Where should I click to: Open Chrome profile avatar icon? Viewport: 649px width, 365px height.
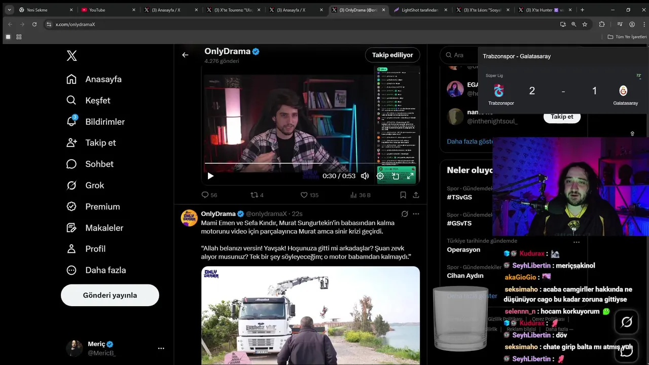(x=632, y=24)
